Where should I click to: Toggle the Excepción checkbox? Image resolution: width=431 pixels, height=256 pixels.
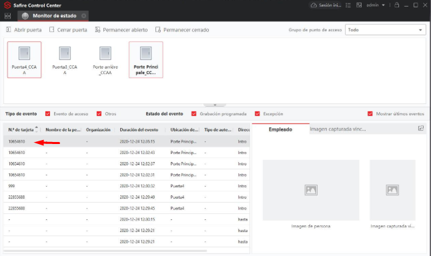(258, 114)
